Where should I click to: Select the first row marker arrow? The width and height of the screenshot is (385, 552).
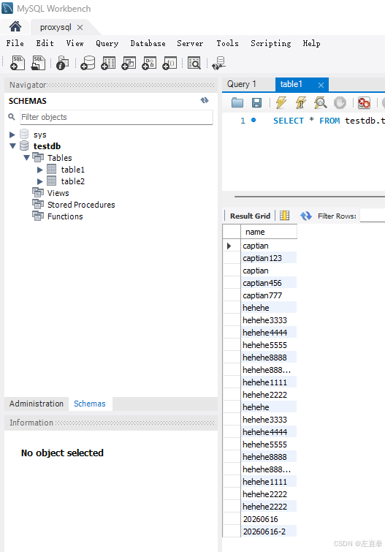coord(229,246)
